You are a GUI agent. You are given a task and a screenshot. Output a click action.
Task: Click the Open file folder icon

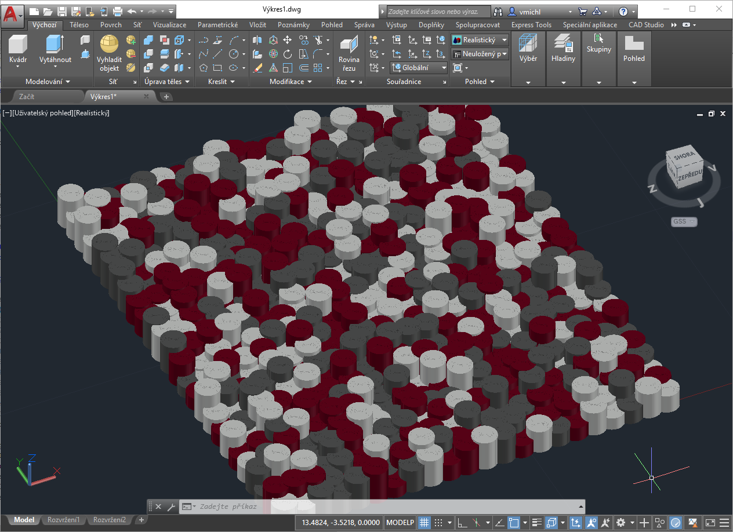(48, 11)
